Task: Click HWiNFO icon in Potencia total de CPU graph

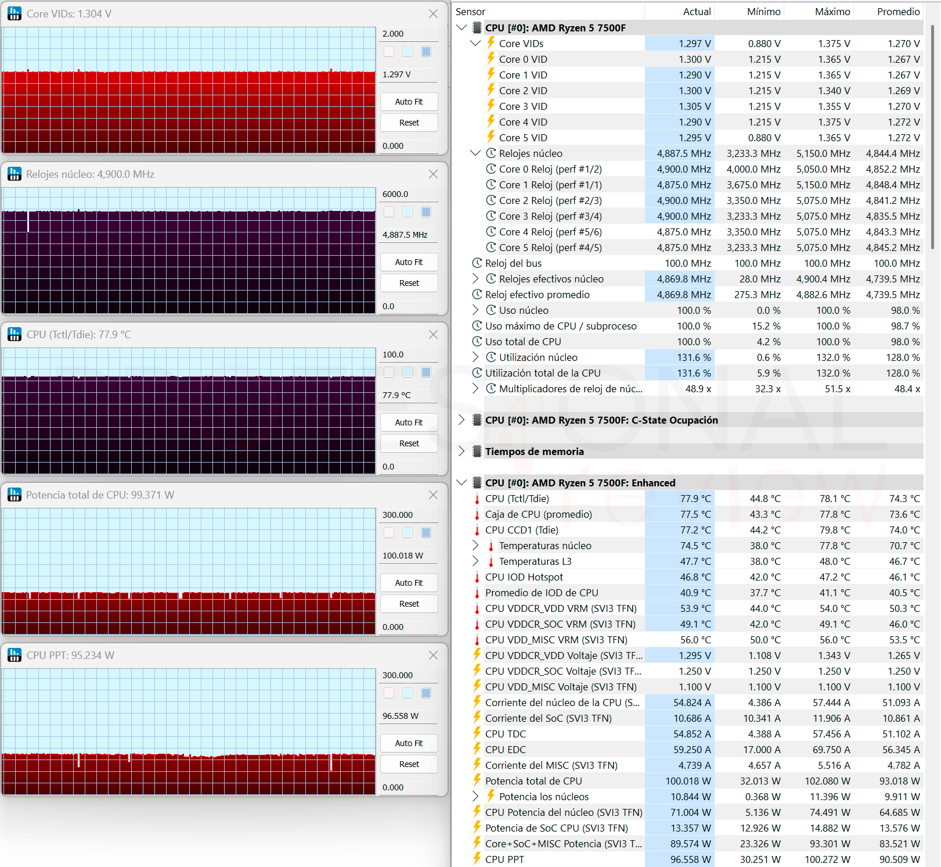Action: (15, 495)
